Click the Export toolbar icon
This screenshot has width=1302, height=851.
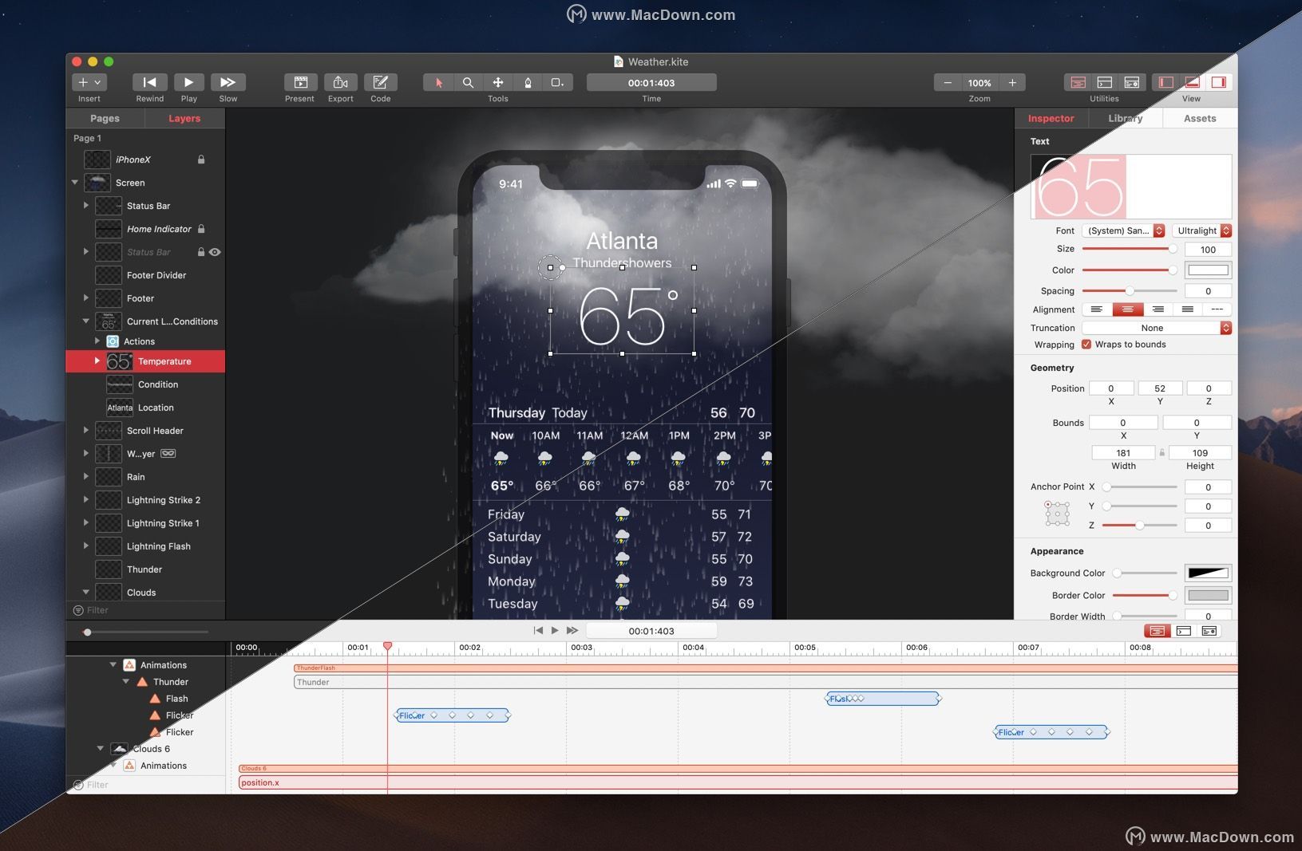340,82
